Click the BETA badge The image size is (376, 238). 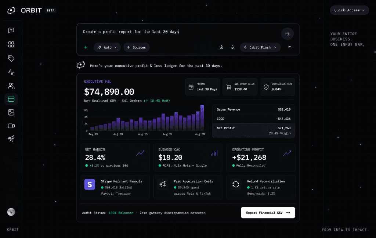(51, 11)
